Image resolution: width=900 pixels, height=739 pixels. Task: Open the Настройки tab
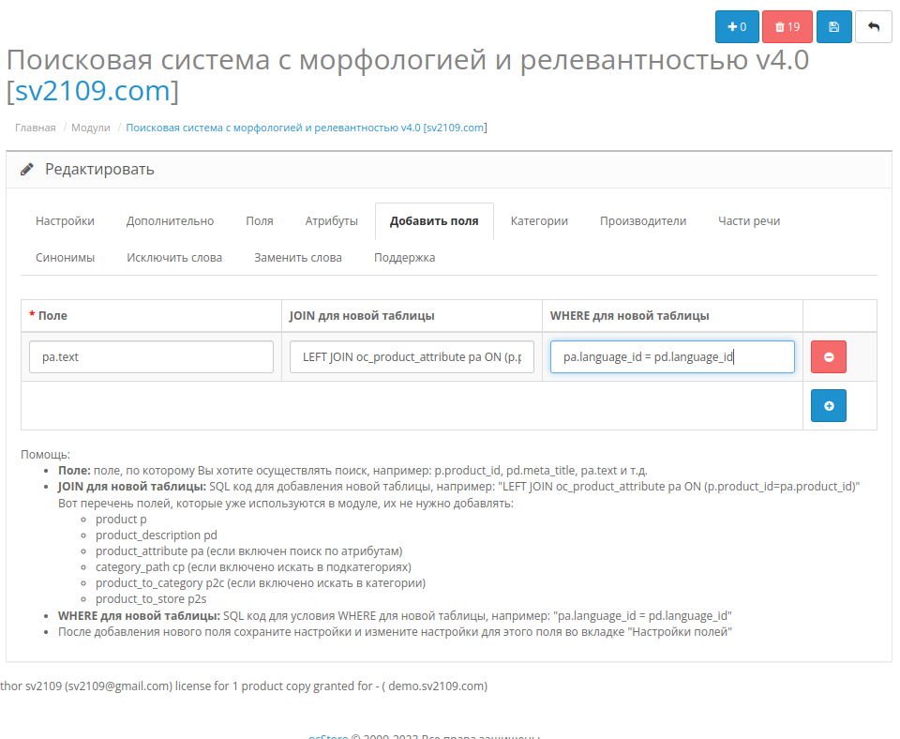click(65, 221)
